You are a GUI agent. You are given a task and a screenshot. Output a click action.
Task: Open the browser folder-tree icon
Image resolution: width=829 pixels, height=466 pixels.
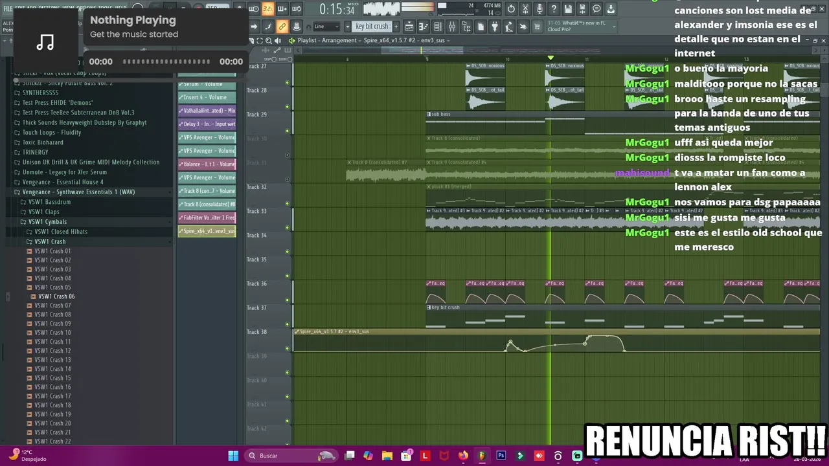pos(466,27)
